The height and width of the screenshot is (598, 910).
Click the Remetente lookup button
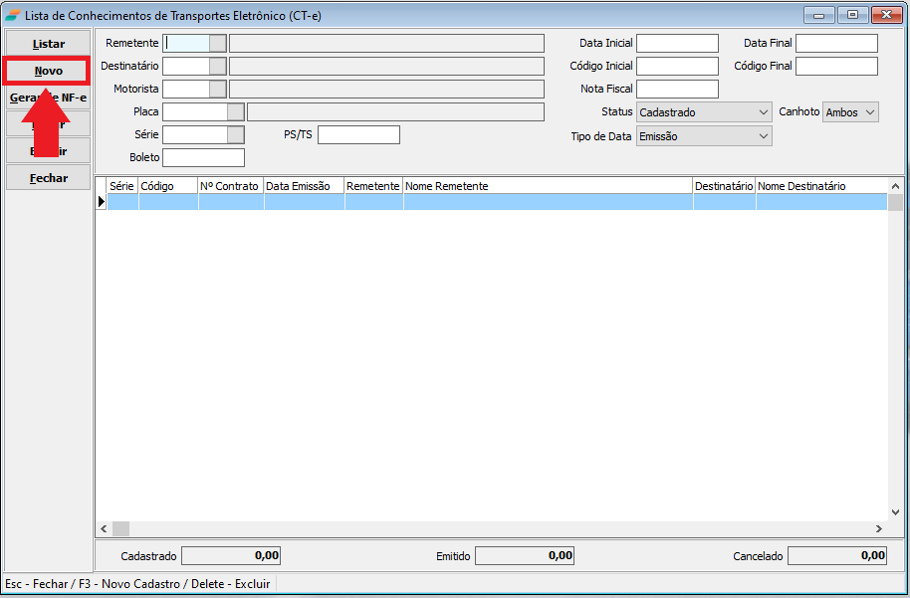point(218,43)
